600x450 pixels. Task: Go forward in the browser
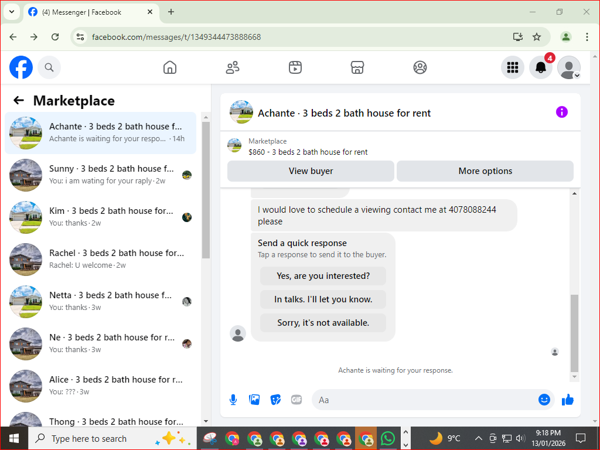34,37
